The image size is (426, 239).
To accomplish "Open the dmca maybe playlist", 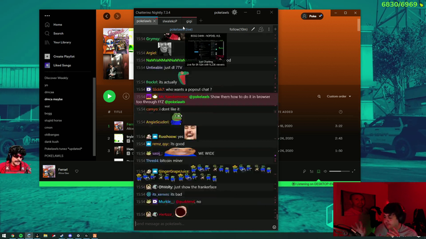I will pos(53,99).
